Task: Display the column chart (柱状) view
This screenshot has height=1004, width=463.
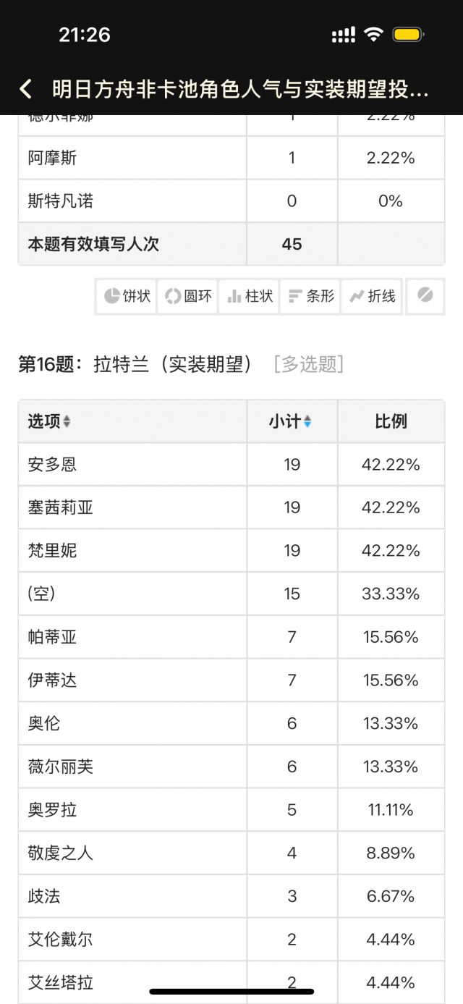Action: (x=250, y=296)
